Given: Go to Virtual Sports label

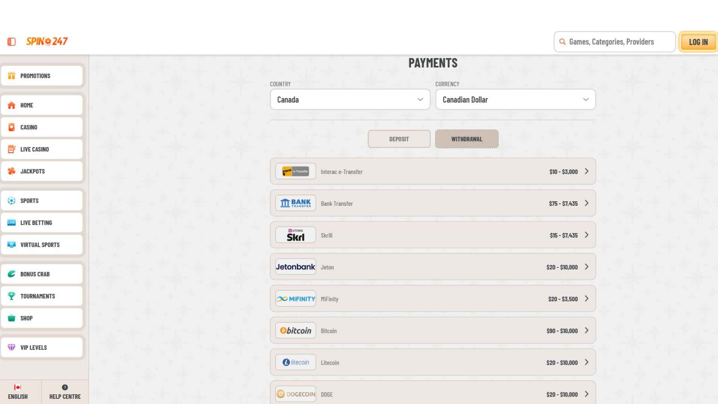Looking at the screenshot, I should 40,245.
